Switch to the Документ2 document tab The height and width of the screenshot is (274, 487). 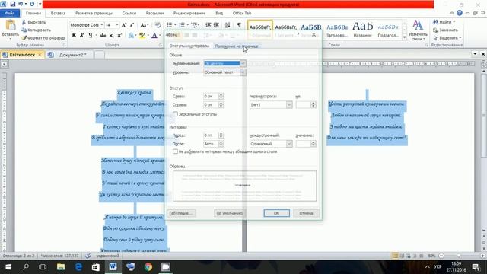coord(73,55)
